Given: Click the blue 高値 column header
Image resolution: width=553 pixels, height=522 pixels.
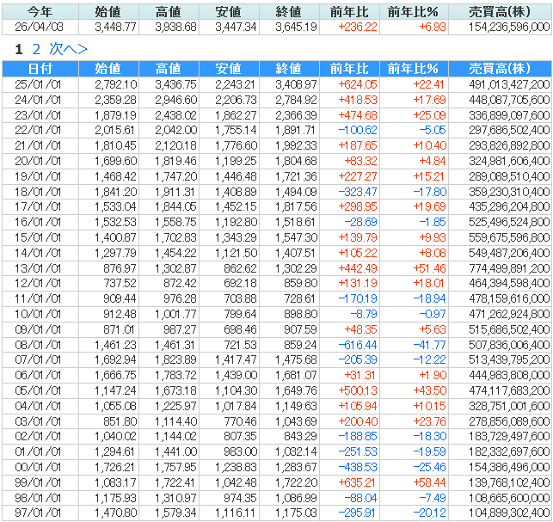Looking at the screenshot, I should click(x=169, y=69).
